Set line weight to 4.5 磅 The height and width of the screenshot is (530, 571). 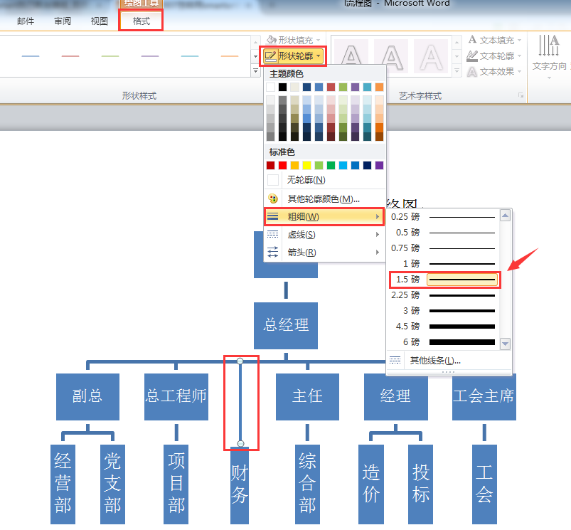tap(443, 327)
